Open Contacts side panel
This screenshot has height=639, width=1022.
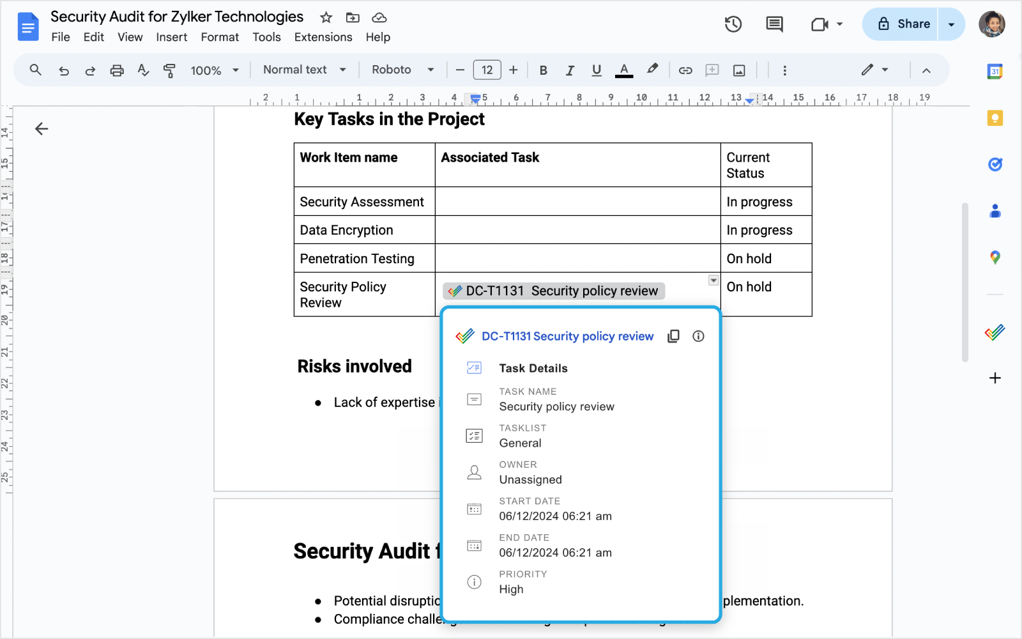click(995, 211)
